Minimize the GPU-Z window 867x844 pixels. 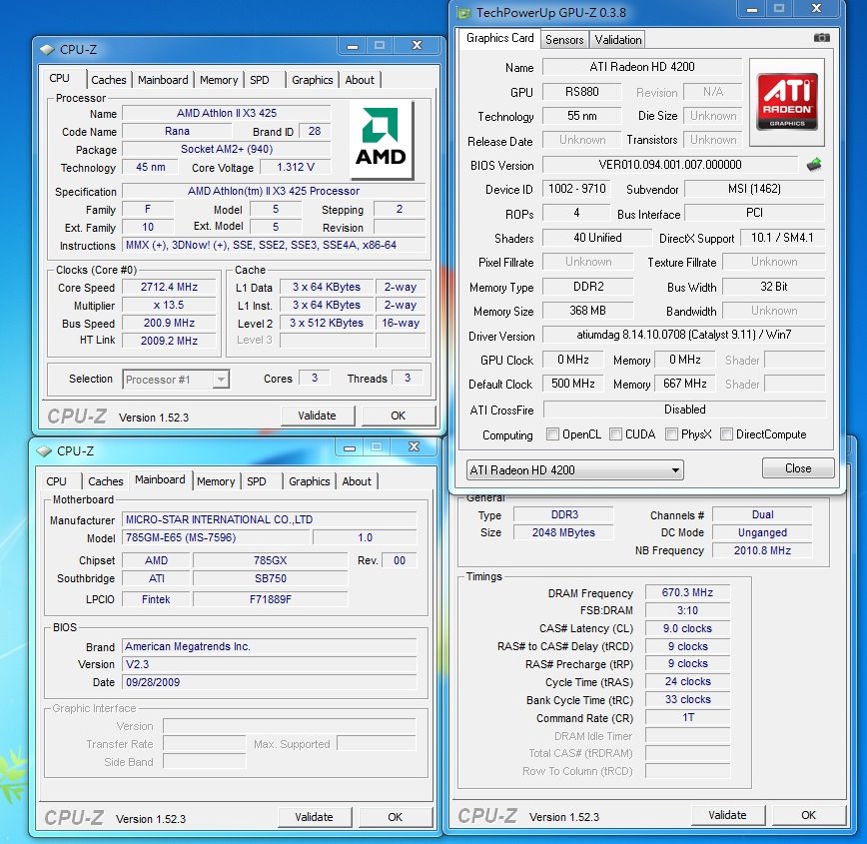tap(752, 9)
